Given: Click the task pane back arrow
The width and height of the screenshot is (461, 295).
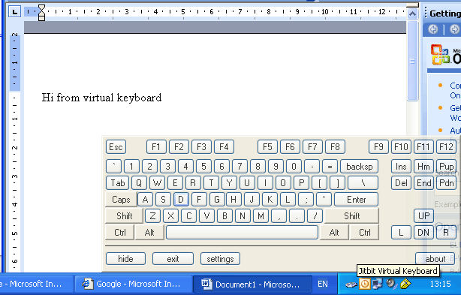Looking at the screenshot, I should click(432, 29).
